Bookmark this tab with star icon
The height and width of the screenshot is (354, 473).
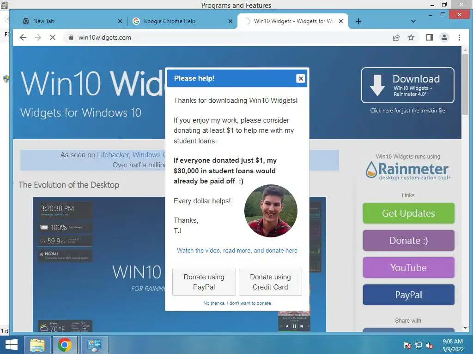click(x=411, y=37)
